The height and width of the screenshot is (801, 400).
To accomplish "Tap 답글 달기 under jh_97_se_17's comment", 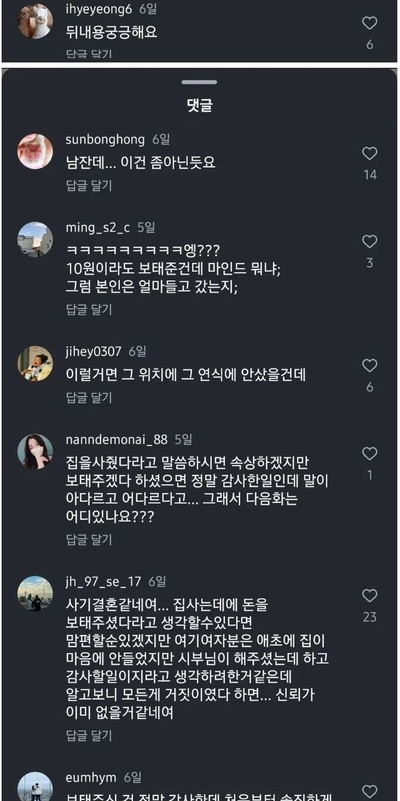I will pyautogui.click(x=89, y=735).
